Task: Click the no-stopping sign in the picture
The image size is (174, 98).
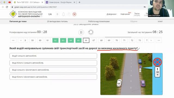Action: (x=157, y=62)
